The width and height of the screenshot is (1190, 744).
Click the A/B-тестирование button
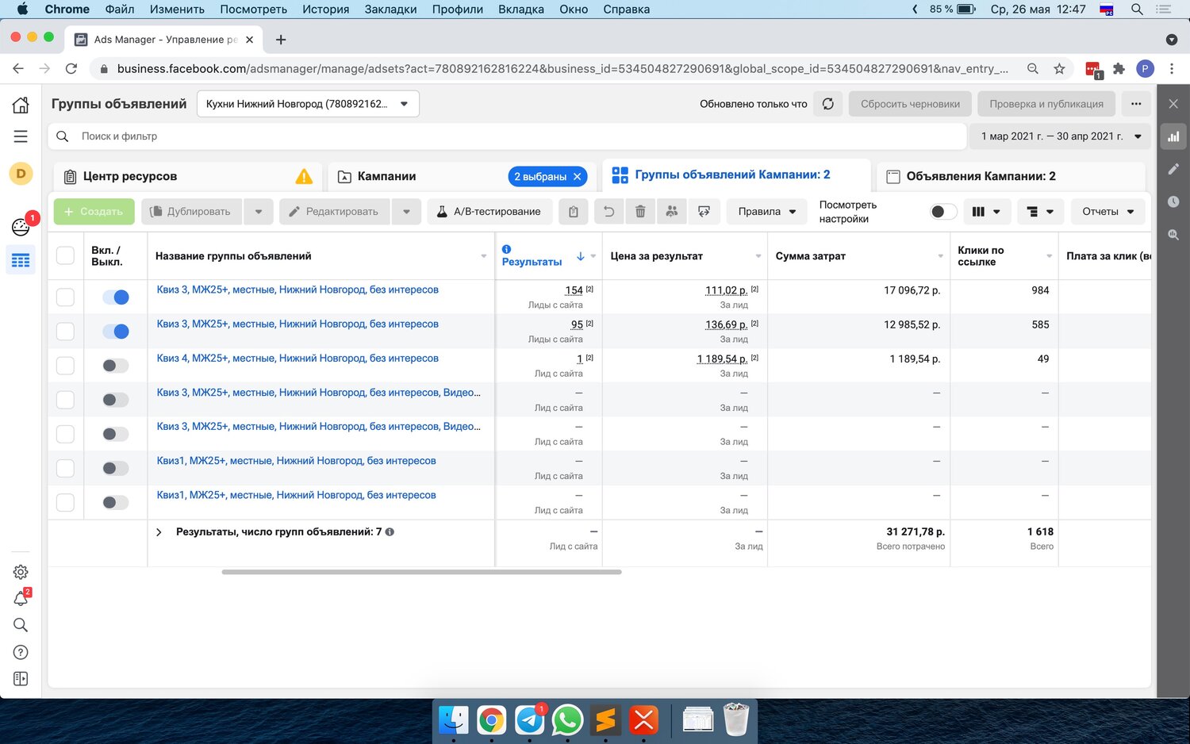(489, 212)
